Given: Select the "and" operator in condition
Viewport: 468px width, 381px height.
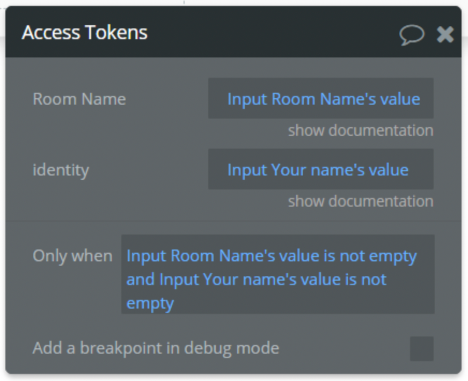Looking at the screenshot, I should (x=140, y=280).
